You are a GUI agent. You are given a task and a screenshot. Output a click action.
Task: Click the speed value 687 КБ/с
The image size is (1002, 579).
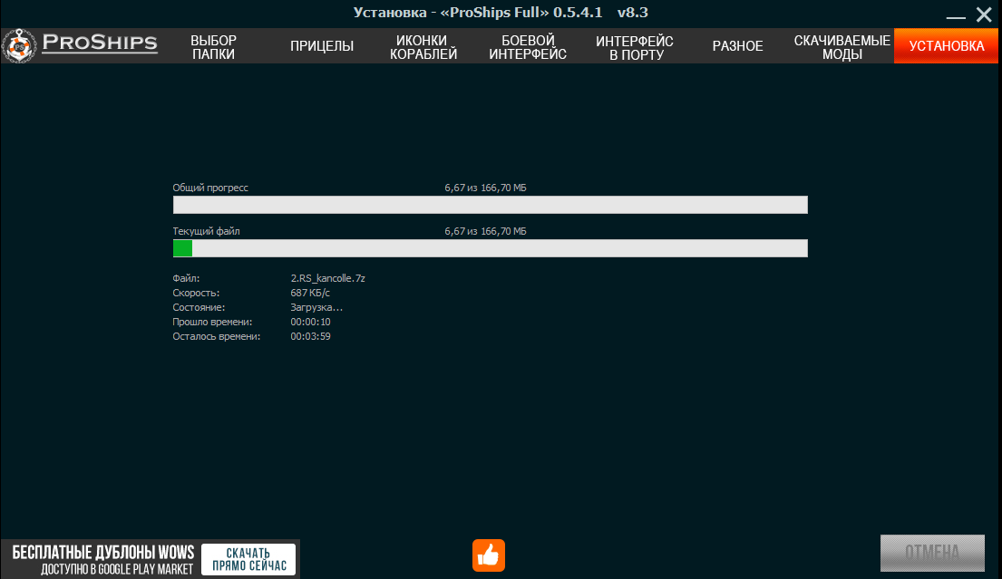pyautogui.click(x=310, y=293)
